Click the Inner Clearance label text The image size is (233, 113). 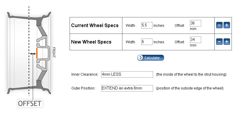click(85, 74)
